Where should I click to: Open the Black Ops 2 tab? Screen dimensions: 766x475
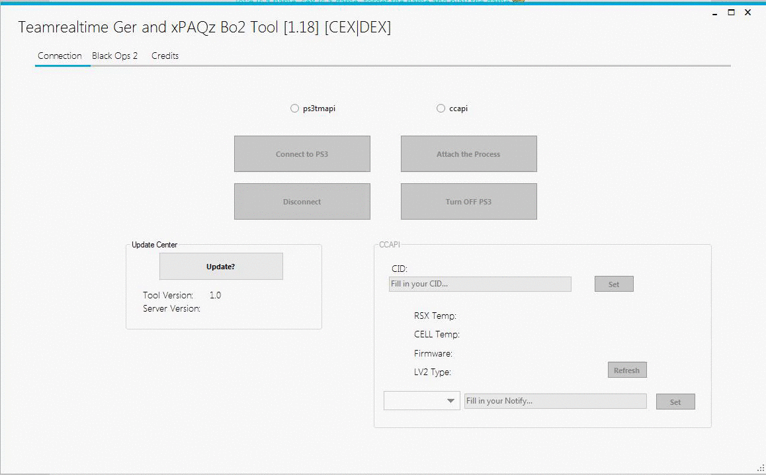(x=115, y=56)
